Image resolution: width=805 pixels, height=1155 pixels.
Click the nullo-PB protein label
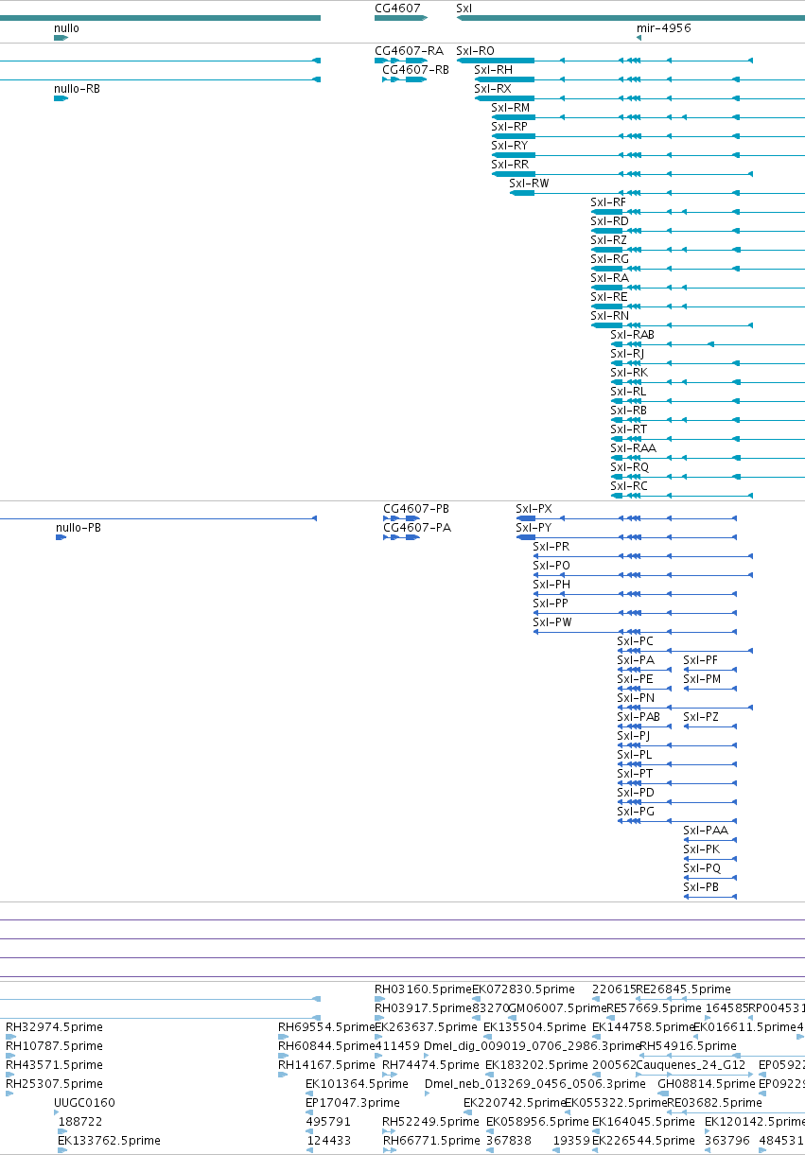(x=79, y=528)
